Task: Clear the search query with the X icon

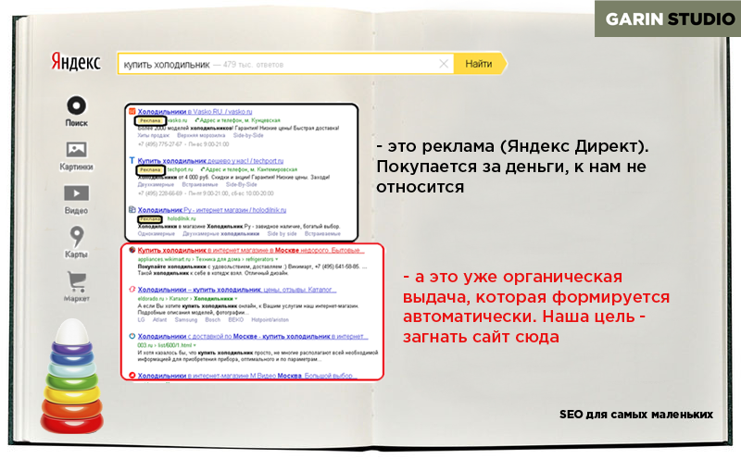Action: click(444, 64)
